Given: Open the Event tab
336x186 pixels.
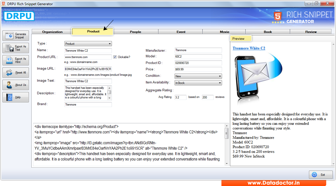Looking at the screenshot, I should tap(181, 32).
